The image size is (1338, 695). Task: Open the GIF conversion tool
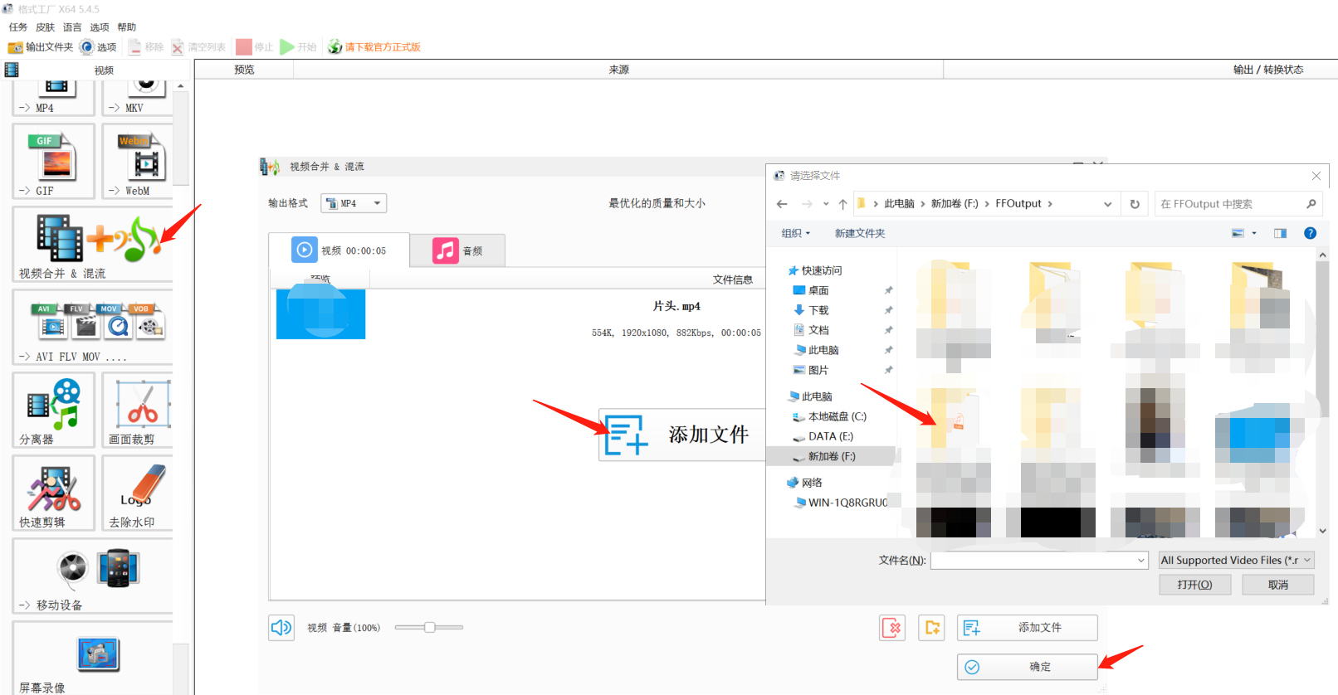pos(54,161)
